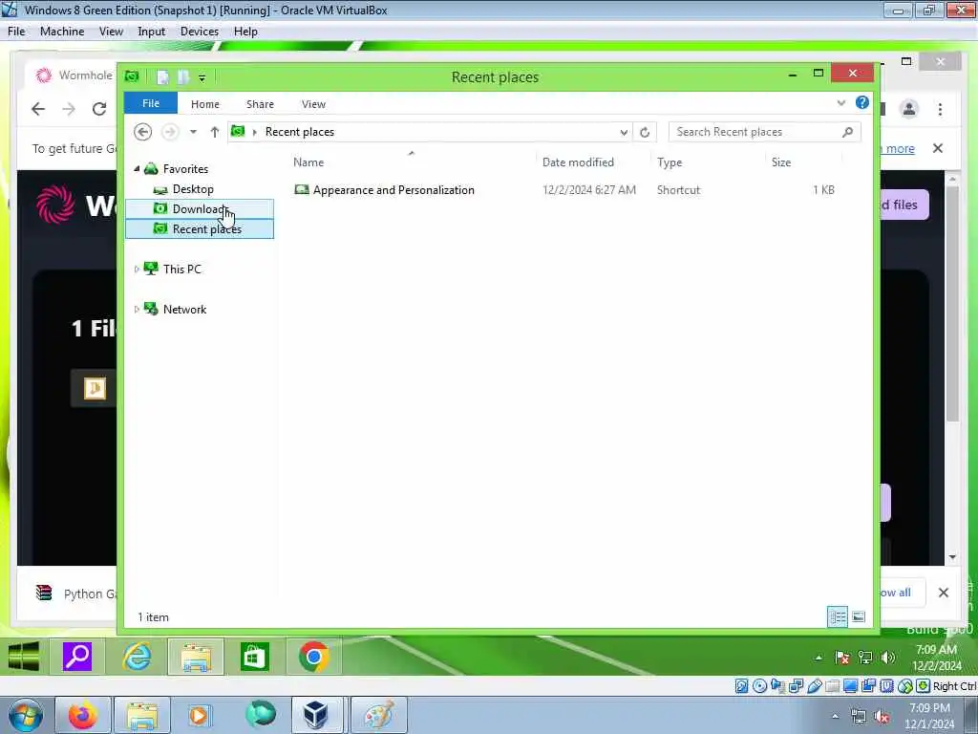The width and height of the screenshot is (978, 734).
Task: Open Chrome three-dot menu
Action: point(940,109)
